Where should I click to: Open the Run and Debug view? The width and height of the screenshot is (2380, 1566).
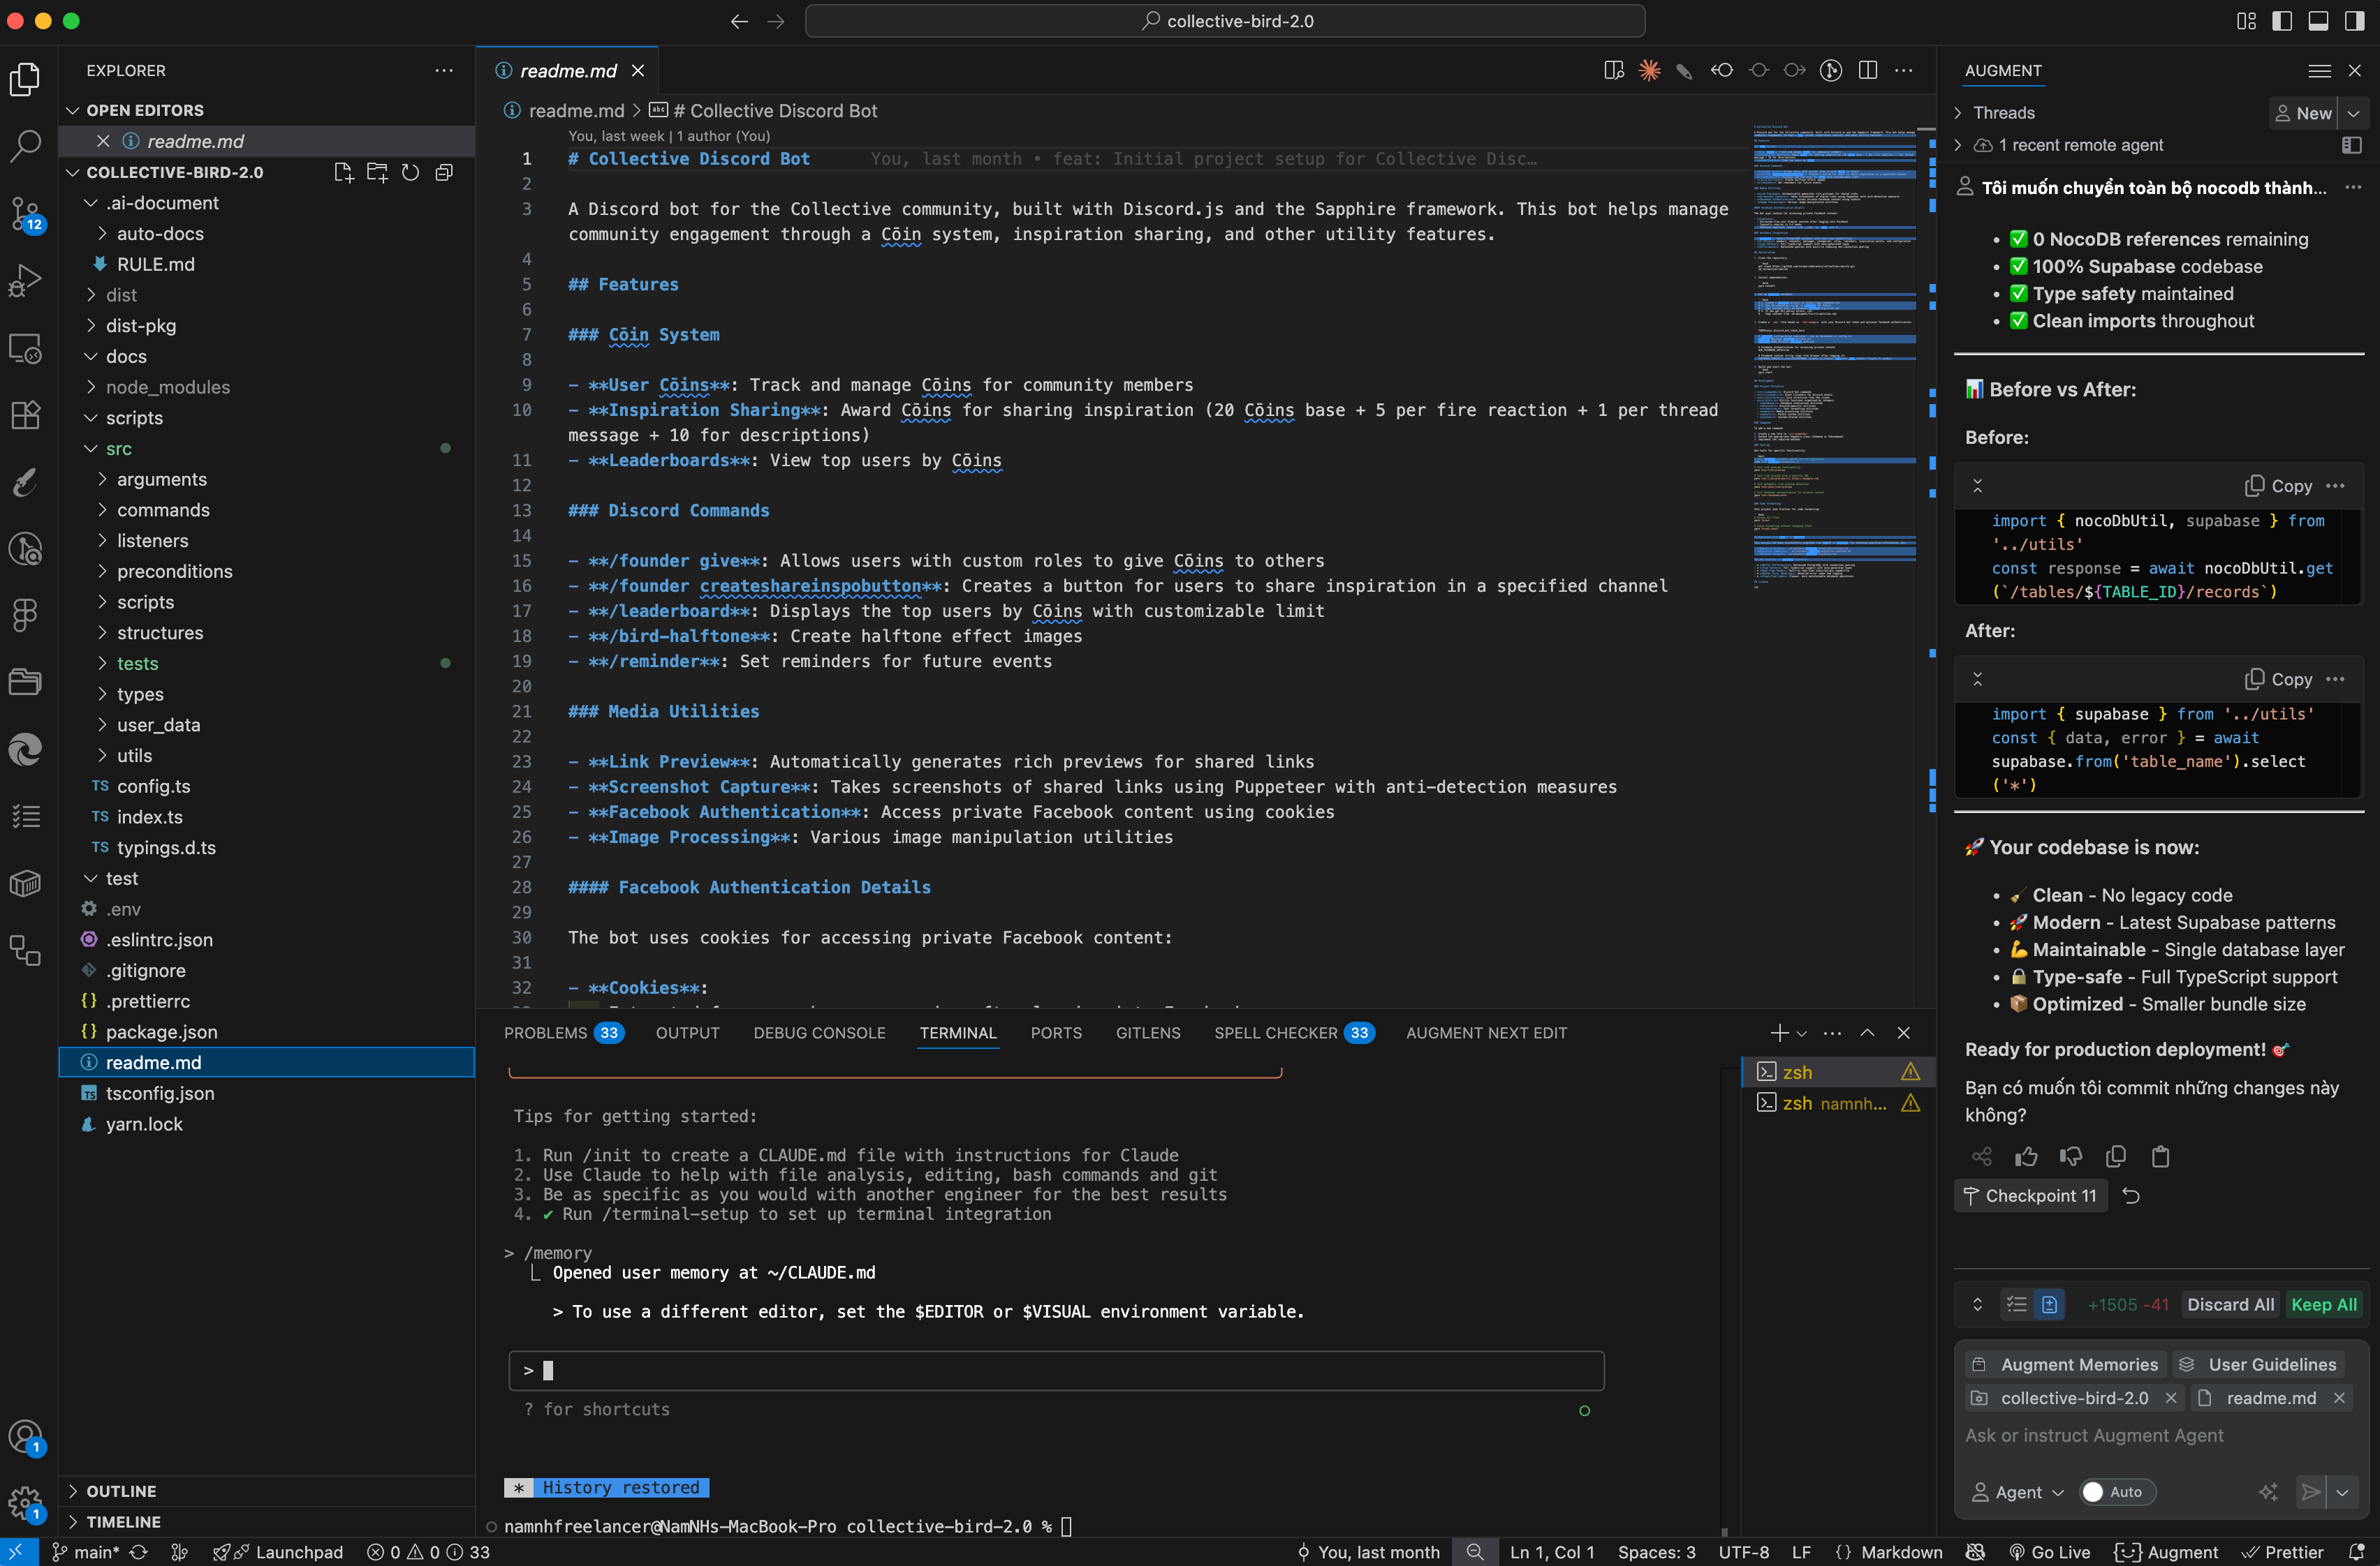point(25,280)
